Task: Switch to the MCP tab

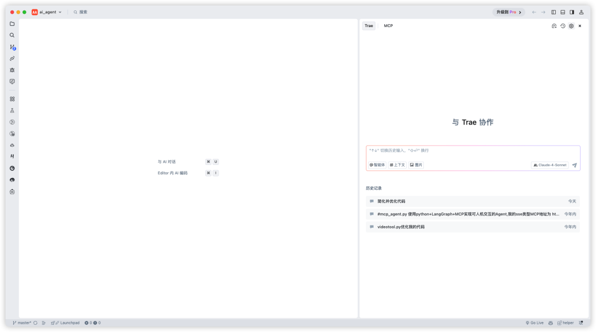Action: (x=388, y=26)
